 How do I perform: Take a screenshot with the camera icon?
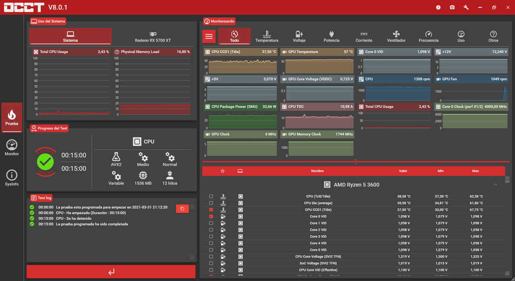452,7
